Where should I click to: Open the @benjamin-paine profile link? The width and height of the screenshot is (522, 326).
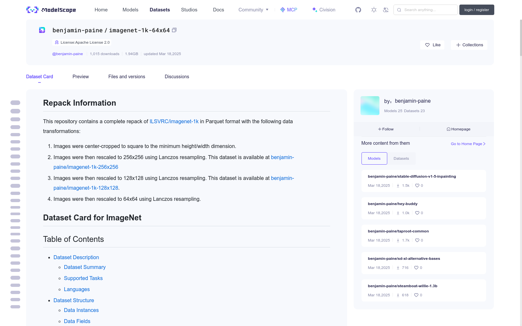pos(68,54)
